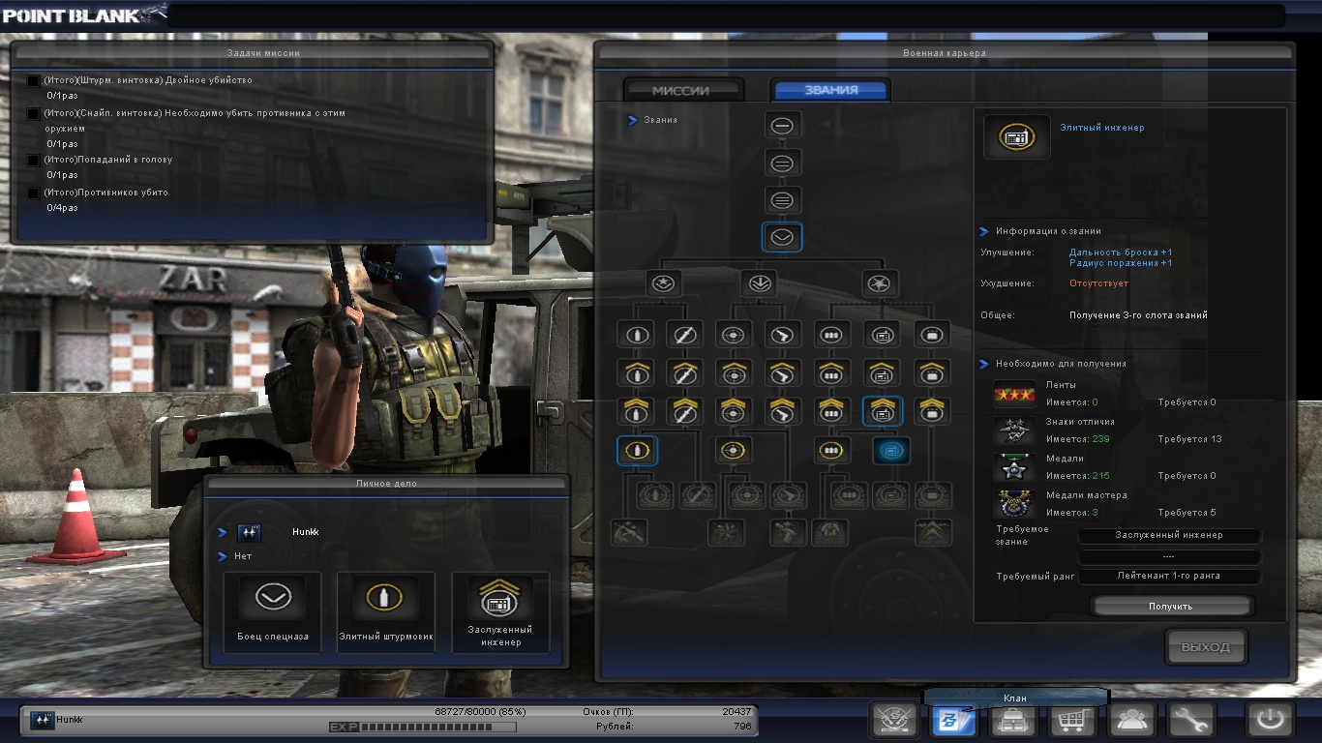Click the player rank icon in status bar
Screen dimensions: 1322x743
[x=42, y=720]
